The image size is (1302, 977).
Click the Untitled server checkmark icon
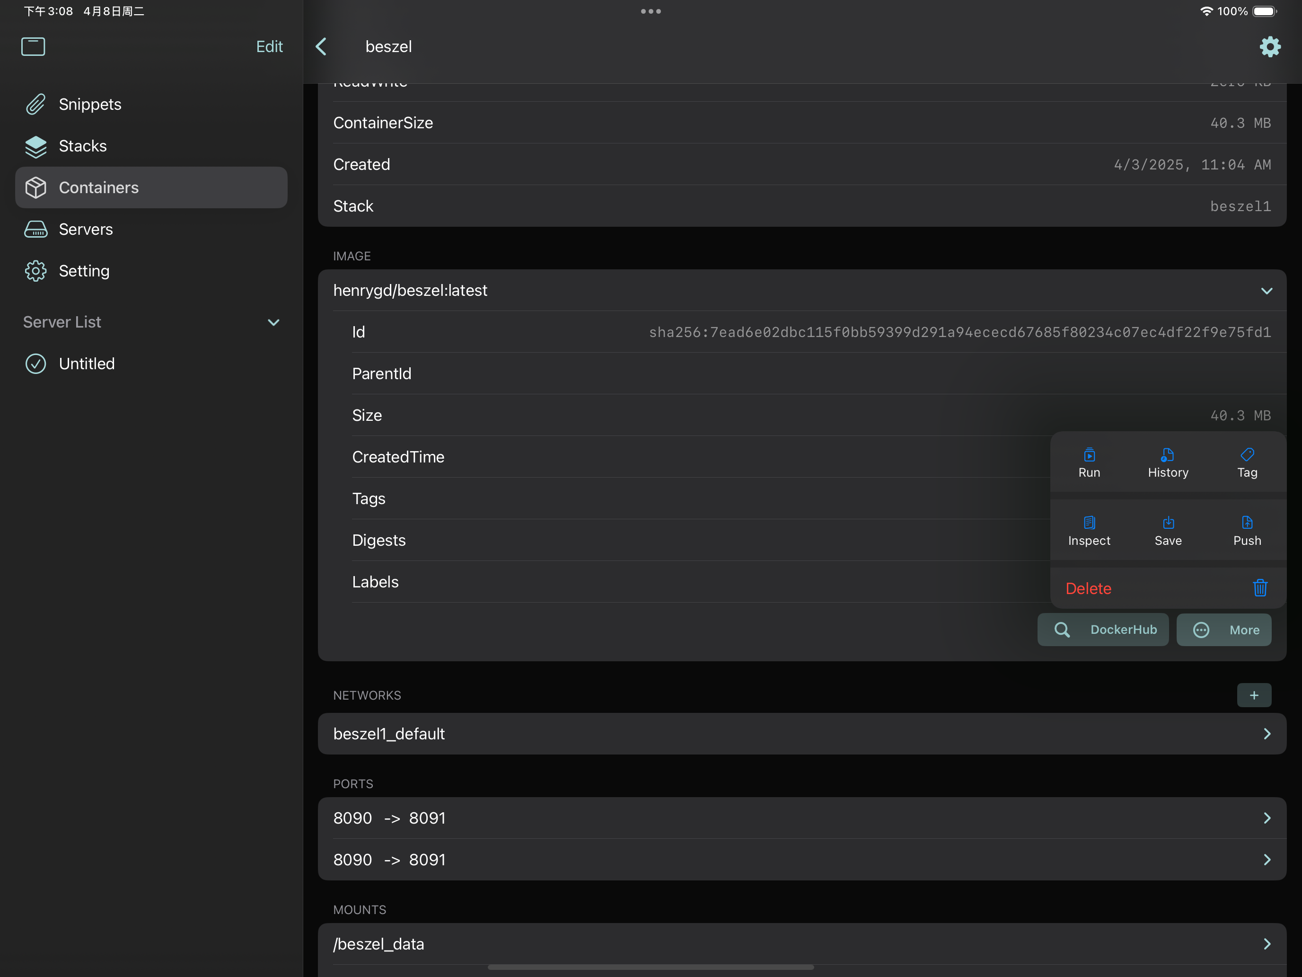(35, 364)
